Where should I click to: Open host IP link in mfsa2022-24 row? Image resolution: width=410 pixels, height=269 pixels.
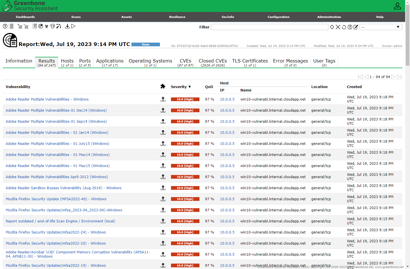[227, 232]
